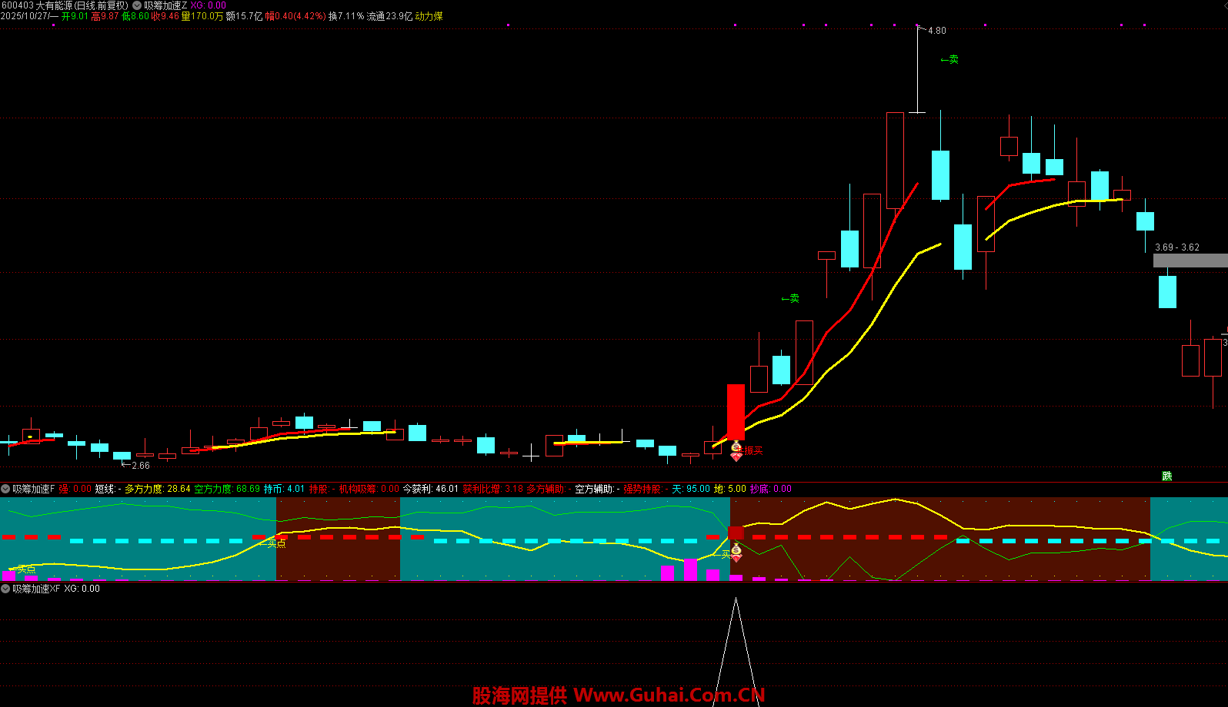Click the 动力煤 sector label
This screenshot has width=1228, height=707.
point(429,16)
